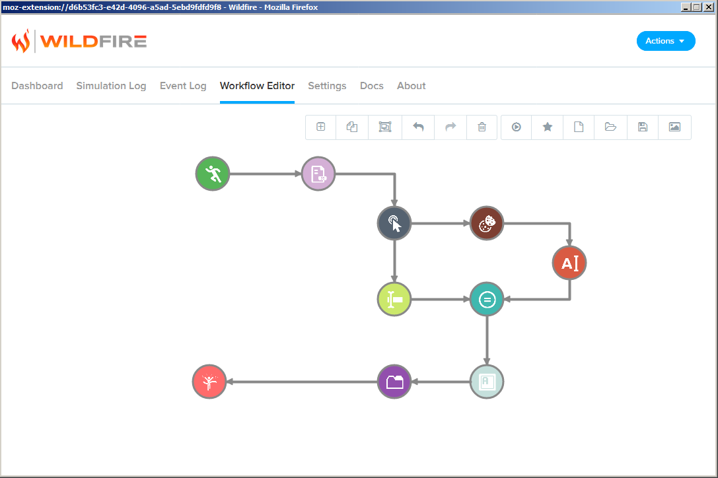The image size is (718, 478).
Task: Undo the last workflow change
Action: click(418, 127)
